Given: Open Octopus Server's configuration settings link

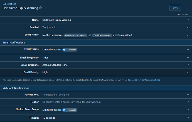Looking at the screenshot, I should pyautogui.click(x=144, y=80).
